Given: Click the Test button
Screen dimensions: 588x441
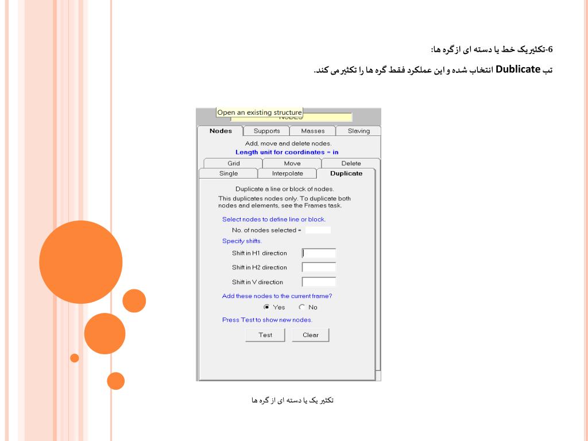Looking at the screenshot, I should click(265, 335).
